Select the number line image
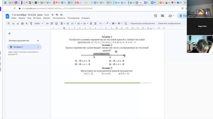Viewport: 213px width, 119px height. tap(103, 55)
